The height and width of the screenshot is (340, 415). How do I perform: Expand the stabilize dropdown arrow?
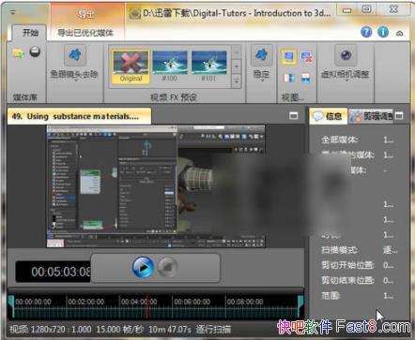pyautogui.click(x=262, y=81)
